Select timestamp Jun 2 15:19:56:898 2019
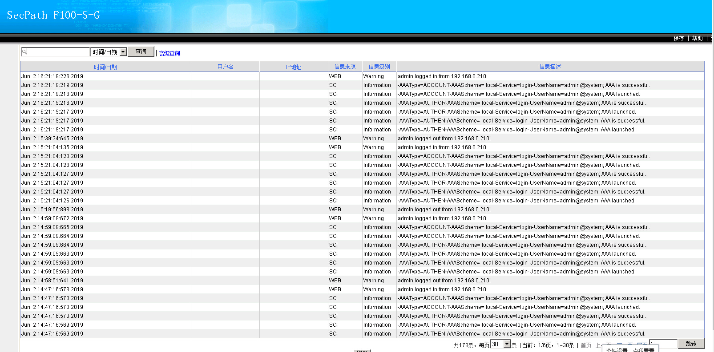Viewport: 714px width, 352px height. tap(52, 210)
